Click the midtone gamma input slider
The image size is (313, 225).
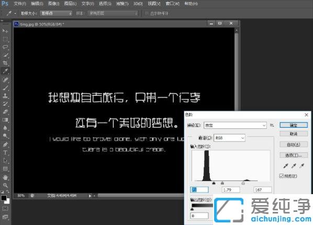click(x=222, y=183)
